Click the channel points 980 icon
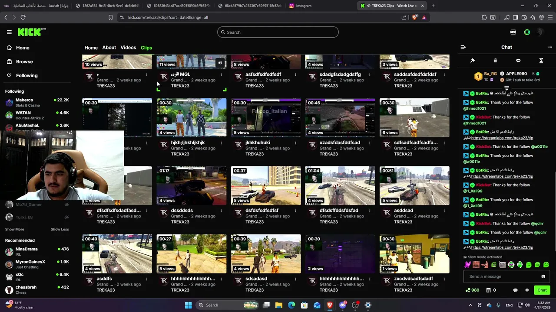The width and height of the screenshot is (556, 312). tap(472, 290)
